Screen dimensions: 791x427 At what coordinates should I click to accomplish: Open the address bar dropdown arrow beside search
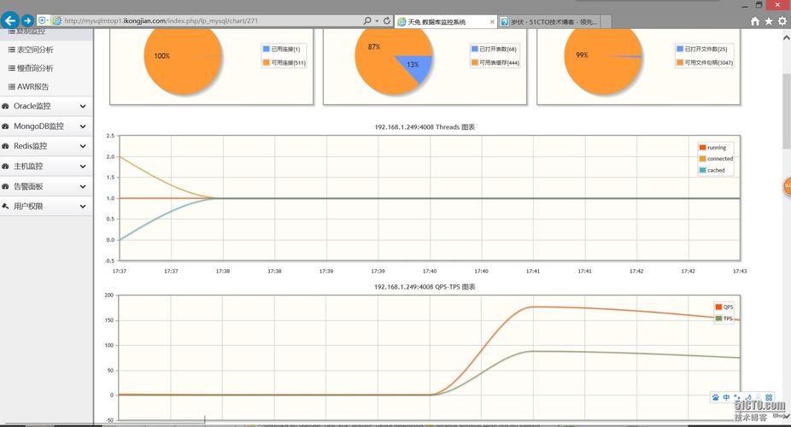(377, 21)
